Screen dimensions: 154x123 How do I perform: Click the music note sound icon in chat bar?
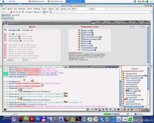pos(110,110)
